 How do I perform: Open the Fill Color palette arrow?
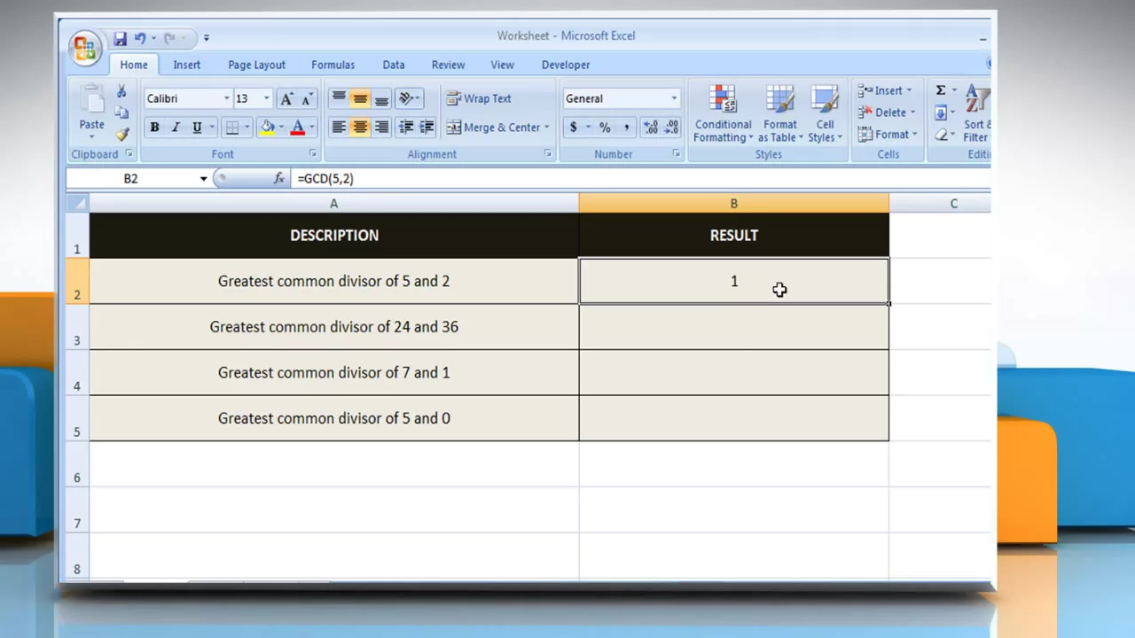[280, 127]
